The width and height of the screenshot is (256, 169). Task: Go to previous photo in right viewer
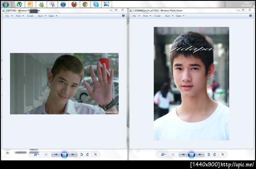(183, 154)
